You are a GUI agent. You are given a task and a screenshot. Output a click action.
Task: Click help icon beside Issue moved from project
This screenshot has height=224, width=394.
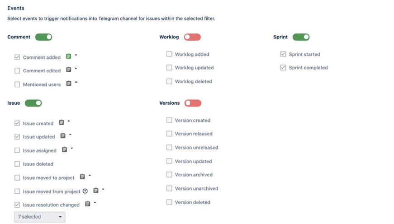(85, 191)
